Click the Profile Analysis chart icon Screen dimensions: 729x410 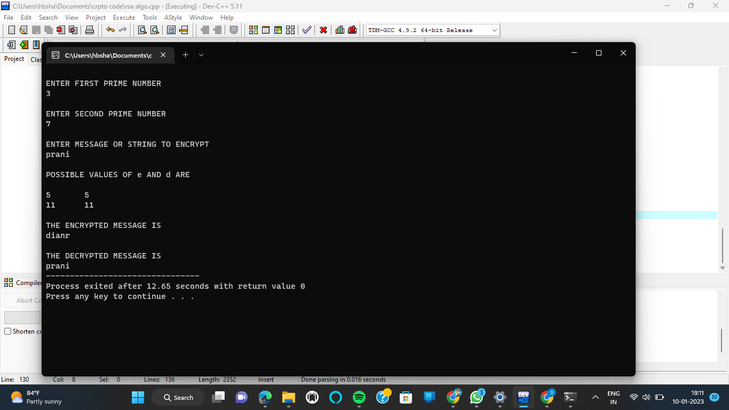pos(339,30)
